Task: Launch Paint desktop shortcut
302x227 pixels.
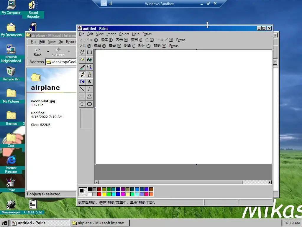Action: [11, 185]
